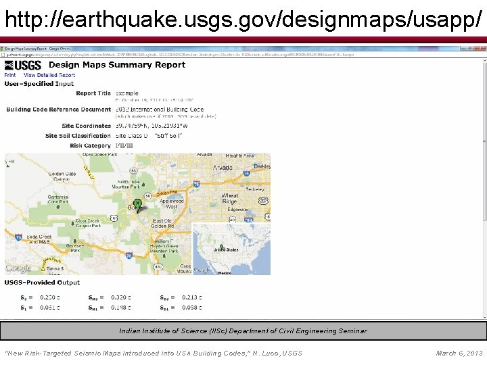Click the User-Specified Input heading
Screen dimensions: 487x365
39,84
